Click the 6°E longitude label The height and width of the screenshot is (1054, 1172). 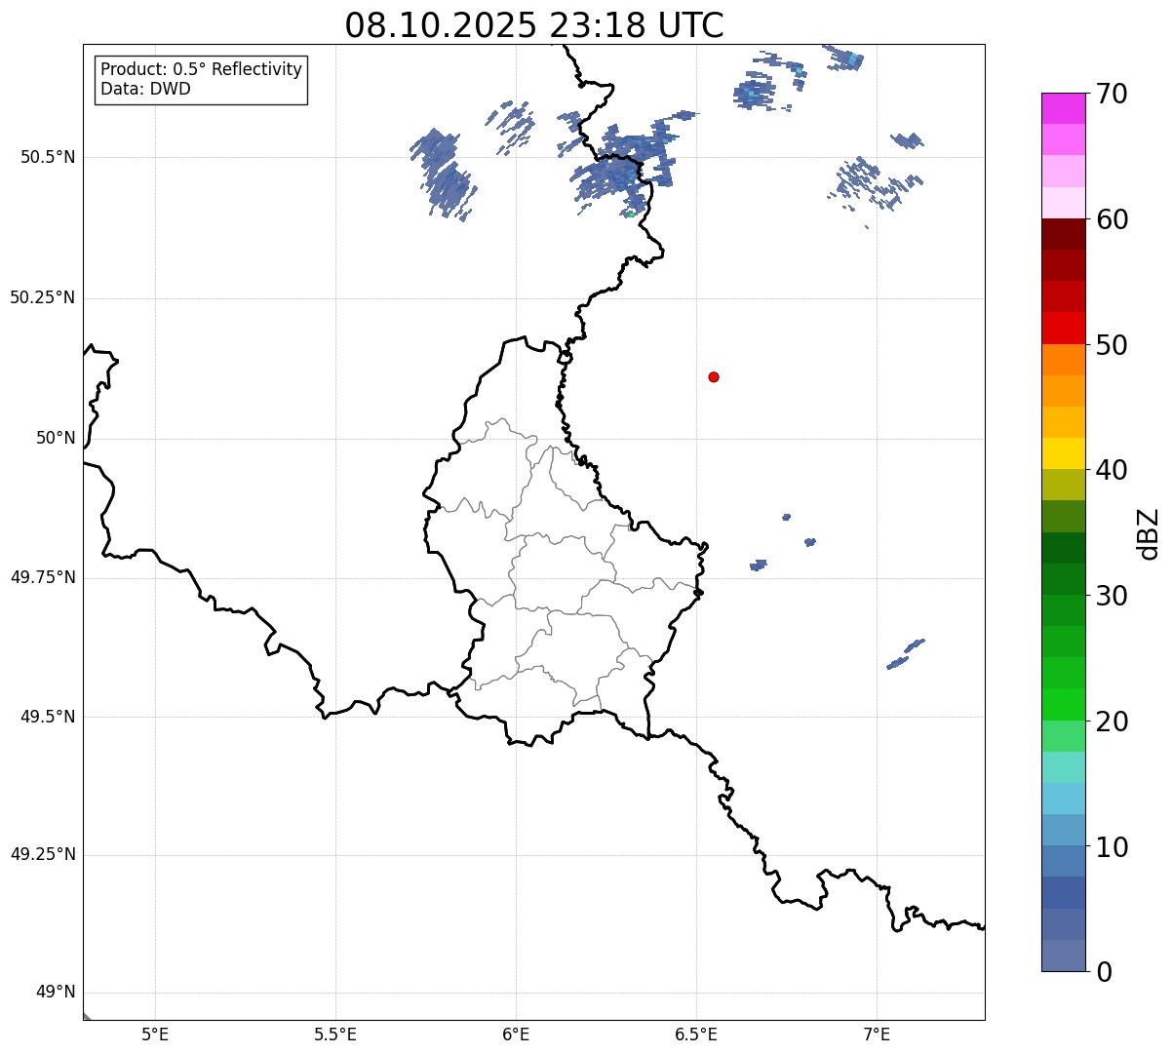click(x=516, y=1034)
